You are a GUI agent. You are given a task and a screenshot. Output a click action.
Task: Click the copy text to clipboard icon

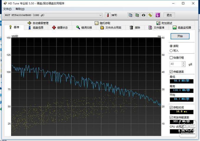pos(130,15)
